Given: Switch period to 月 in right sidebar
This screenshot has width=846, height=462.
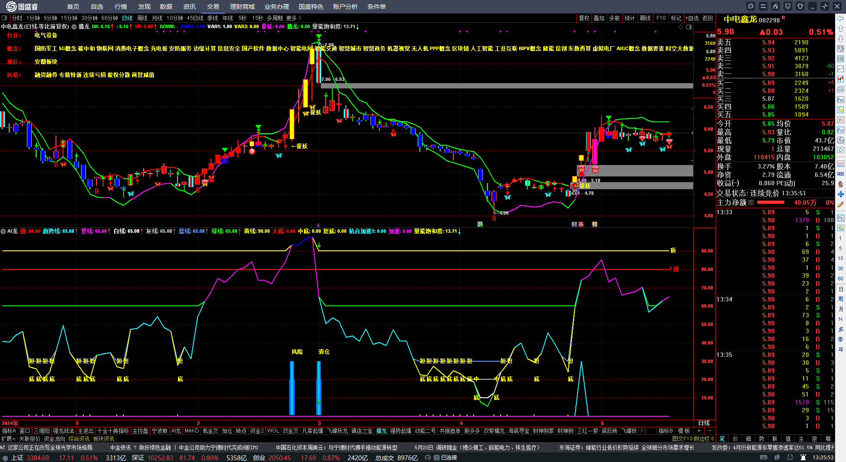Looking at the screenshot, I should (x=841, y=309).
